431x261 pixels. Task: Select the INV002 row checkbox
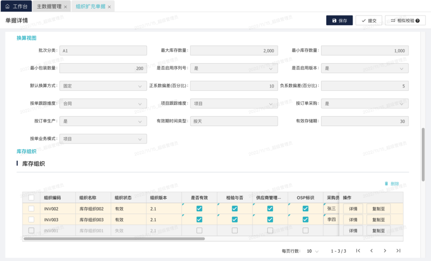click(31, 208)
